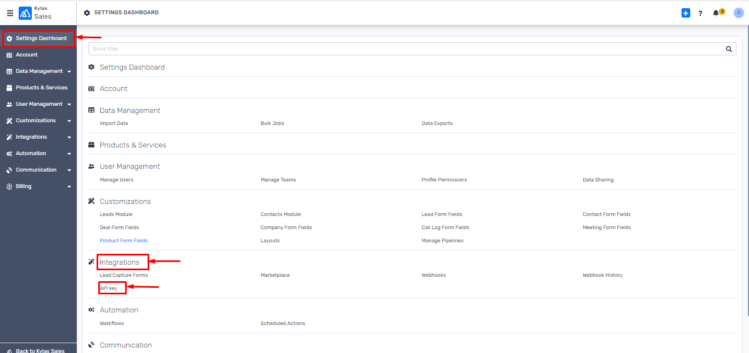Open Data Exports link
Screen dimensions: 749x353
coord(437,123)
